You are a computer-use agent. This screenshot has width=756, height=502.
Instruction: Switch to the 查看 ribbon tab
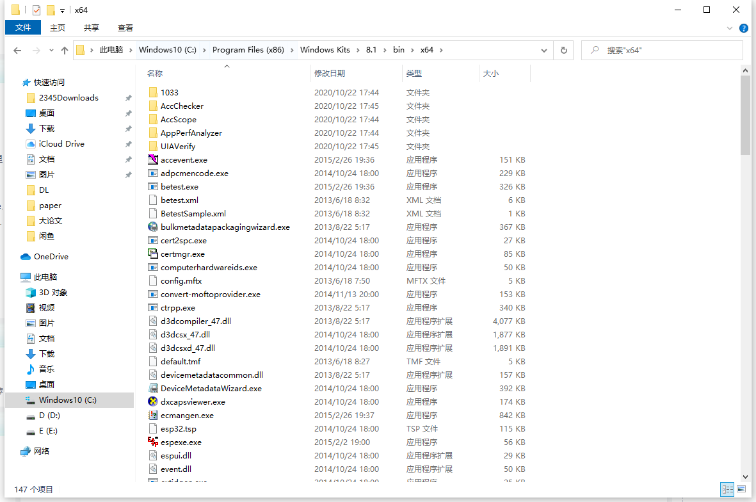(x=125, y=28)
